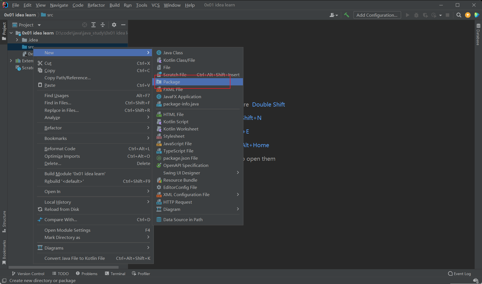
Task: Open the TODO tool tab
Action: (x=61, y=274)
